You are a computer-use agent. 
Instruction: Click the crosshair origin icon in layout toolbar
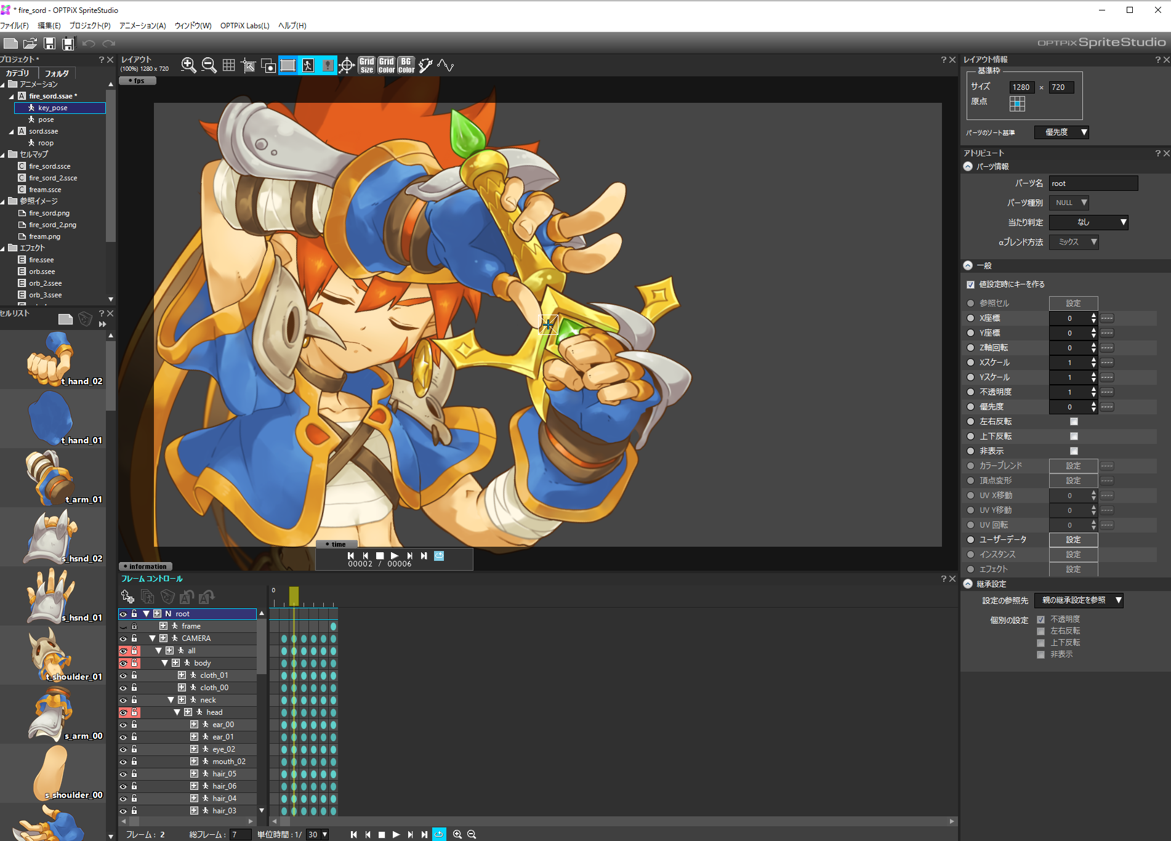tap(347, 65)
